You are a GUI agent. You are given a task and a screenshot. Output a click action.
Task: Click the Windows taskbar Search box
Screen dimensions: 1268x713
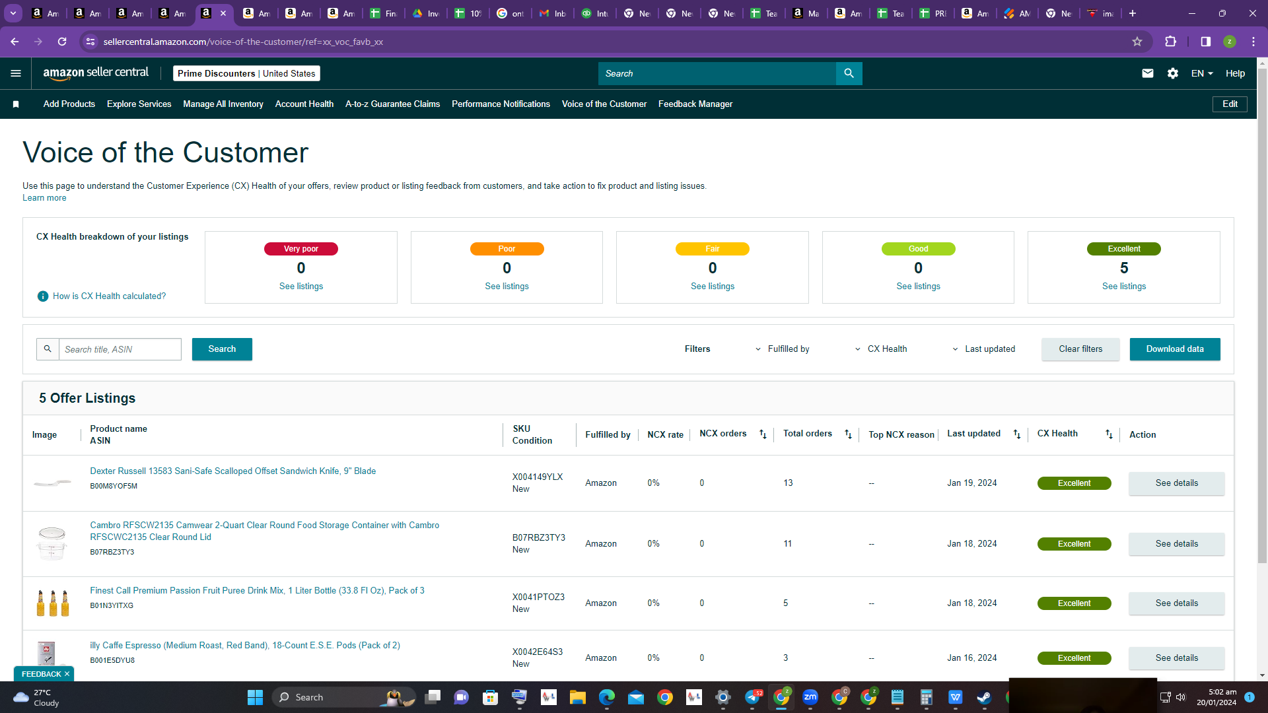(x=343, y=697)
